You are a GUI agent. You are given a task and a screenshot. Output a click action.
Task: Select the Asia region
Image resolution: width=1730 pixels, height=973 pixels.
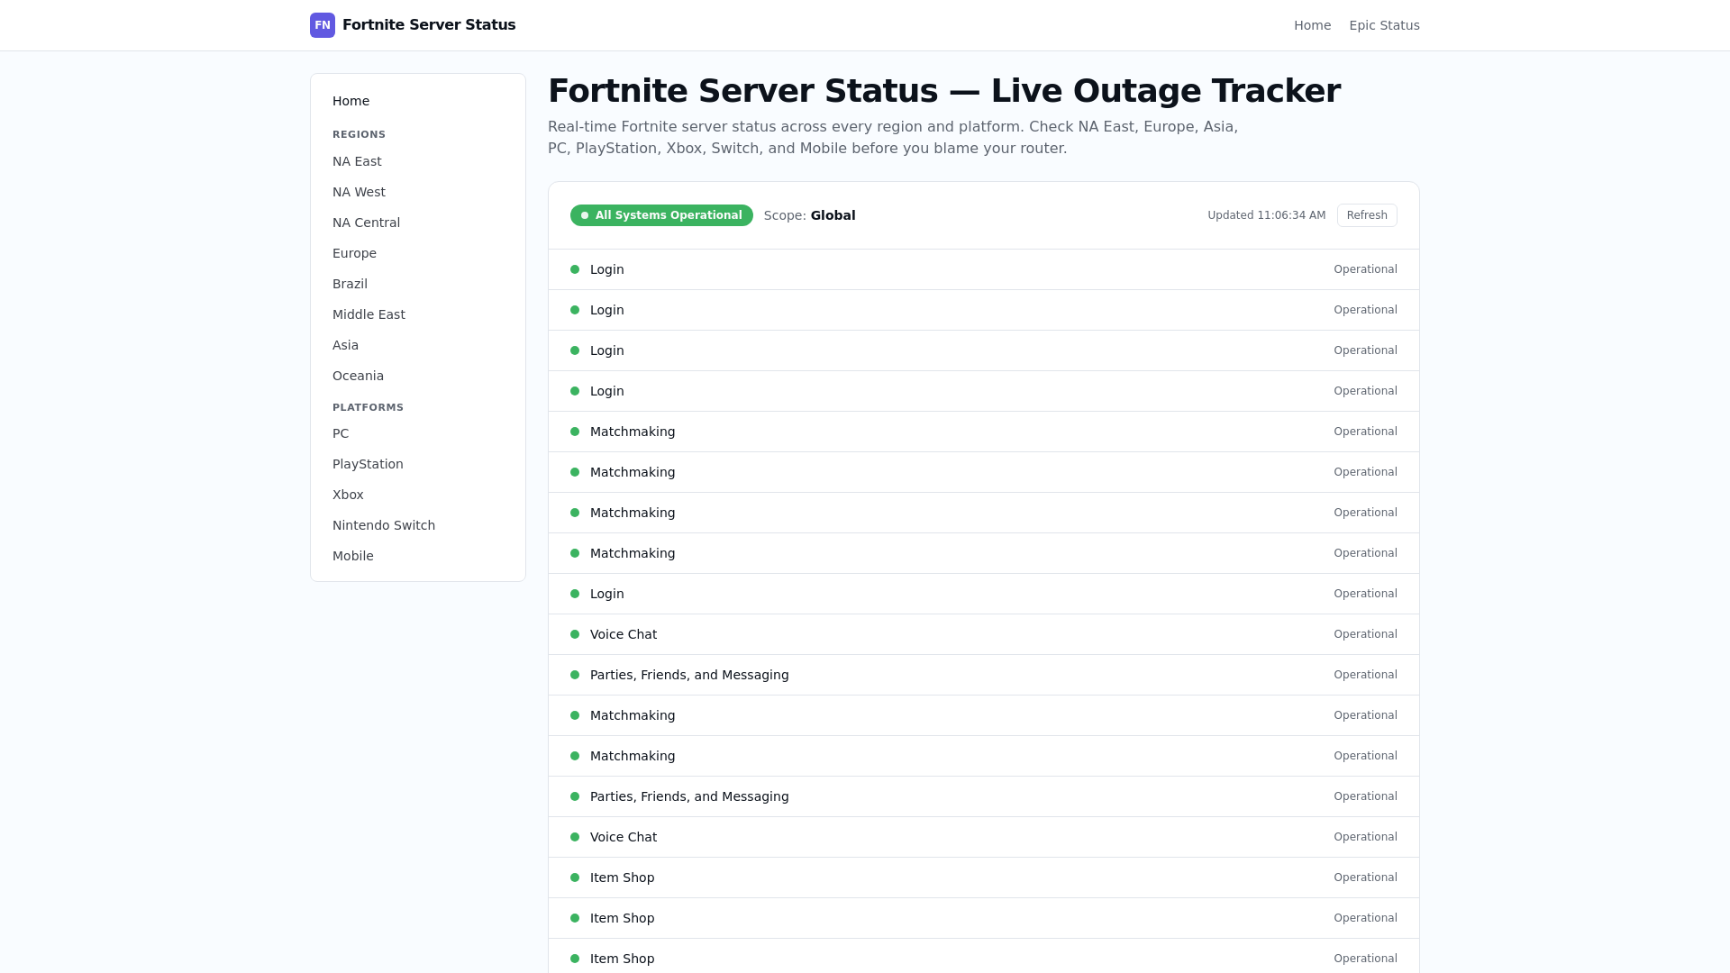418,345
